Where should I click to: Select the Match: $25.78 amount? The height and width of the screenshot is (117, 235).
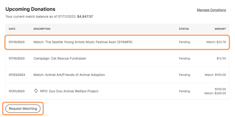(x=216, y=42)
